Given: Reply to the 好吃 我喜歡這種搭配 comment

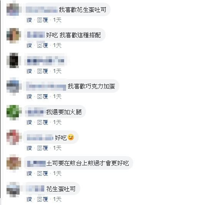Looking at the screenshot, I should [43, 45].
